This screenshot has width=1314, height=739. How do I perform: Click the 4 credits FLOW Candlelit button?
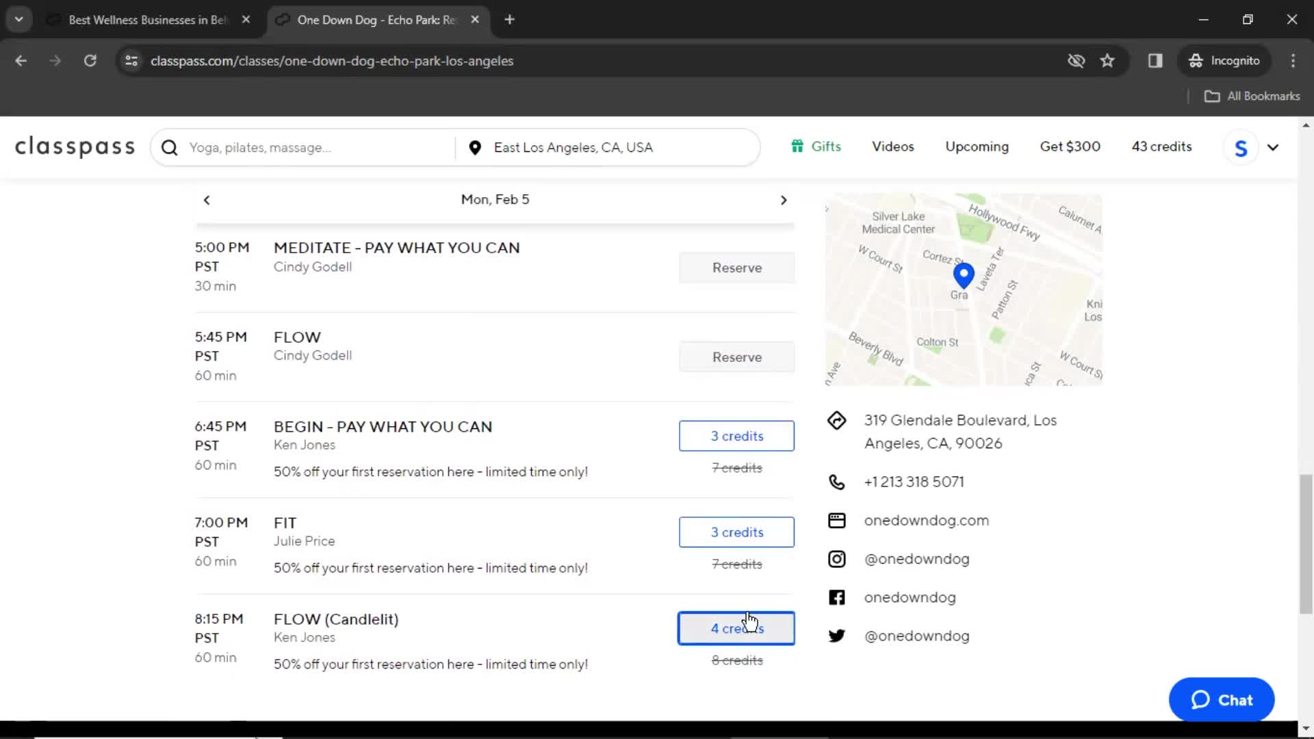click(x=736, y=628)
